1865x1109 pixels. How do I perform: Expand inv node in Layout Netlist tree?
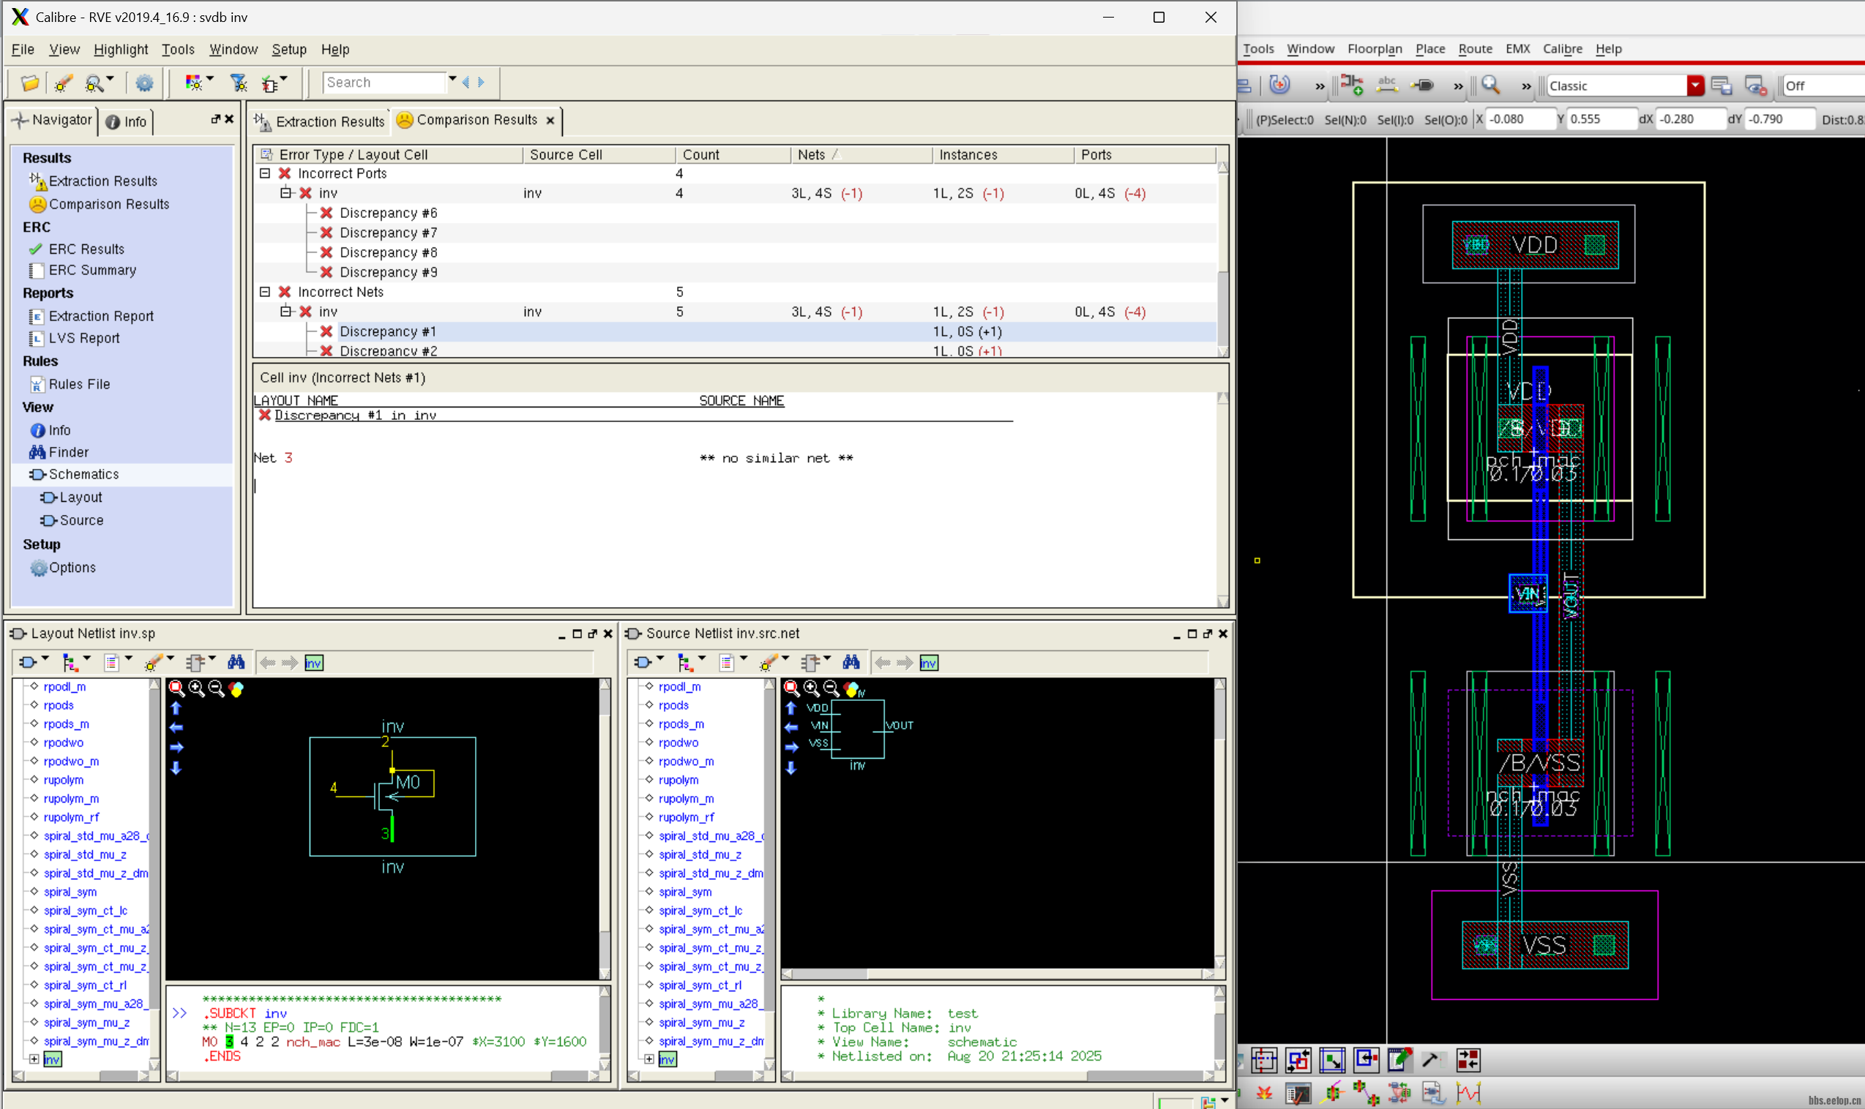click(34, 1059)
